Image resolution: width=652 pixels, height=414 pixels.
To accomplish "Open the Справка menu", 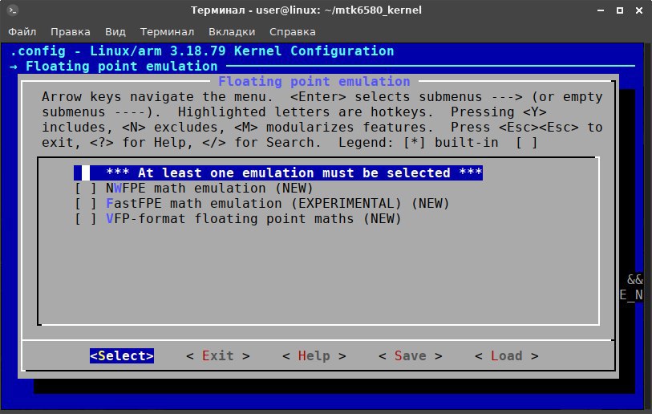I will click(293, 32).
